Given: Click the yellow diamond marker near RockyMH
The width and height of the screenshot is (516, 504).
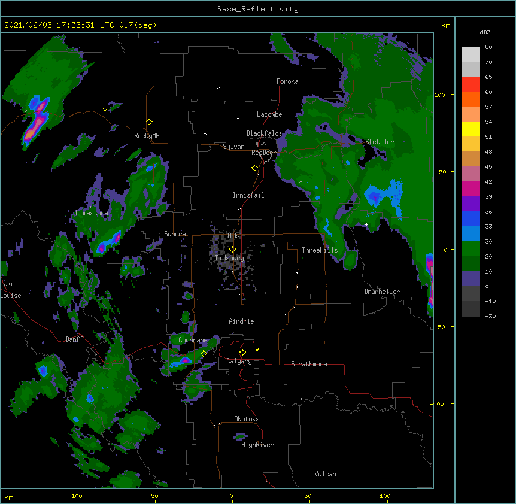Looking at the screenshot, I should [150, 122].
